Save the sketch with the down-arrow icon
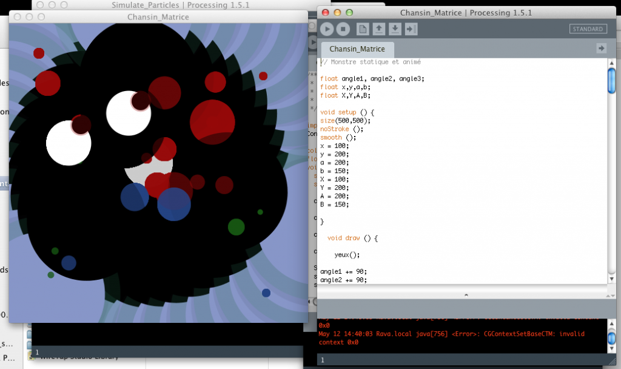The image size is (621, 369). point(395,29)
